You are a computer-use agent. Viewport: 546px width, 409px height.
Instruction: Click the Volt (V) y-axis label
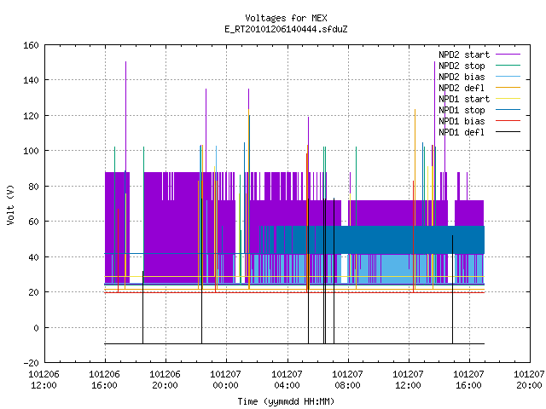[x=10, y=204]
